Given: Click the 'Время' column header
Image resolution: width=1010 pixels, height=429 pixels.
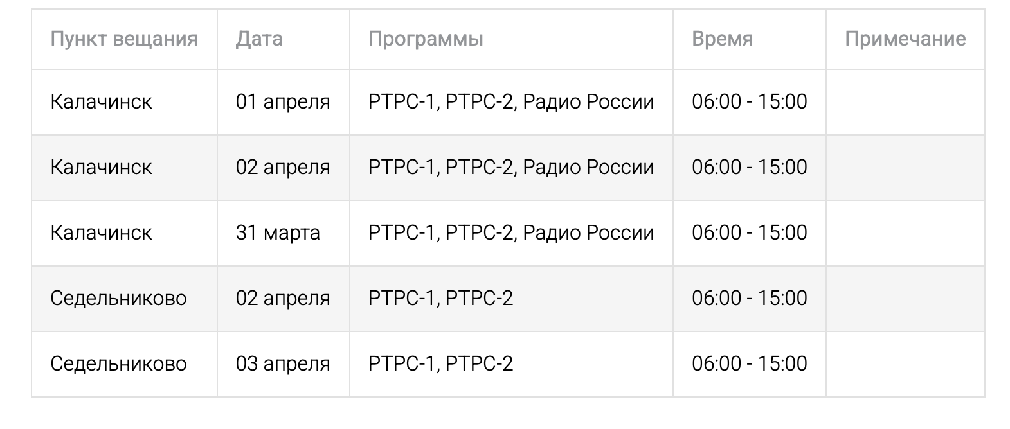Looking at the screenshot, I should [722, 39].
